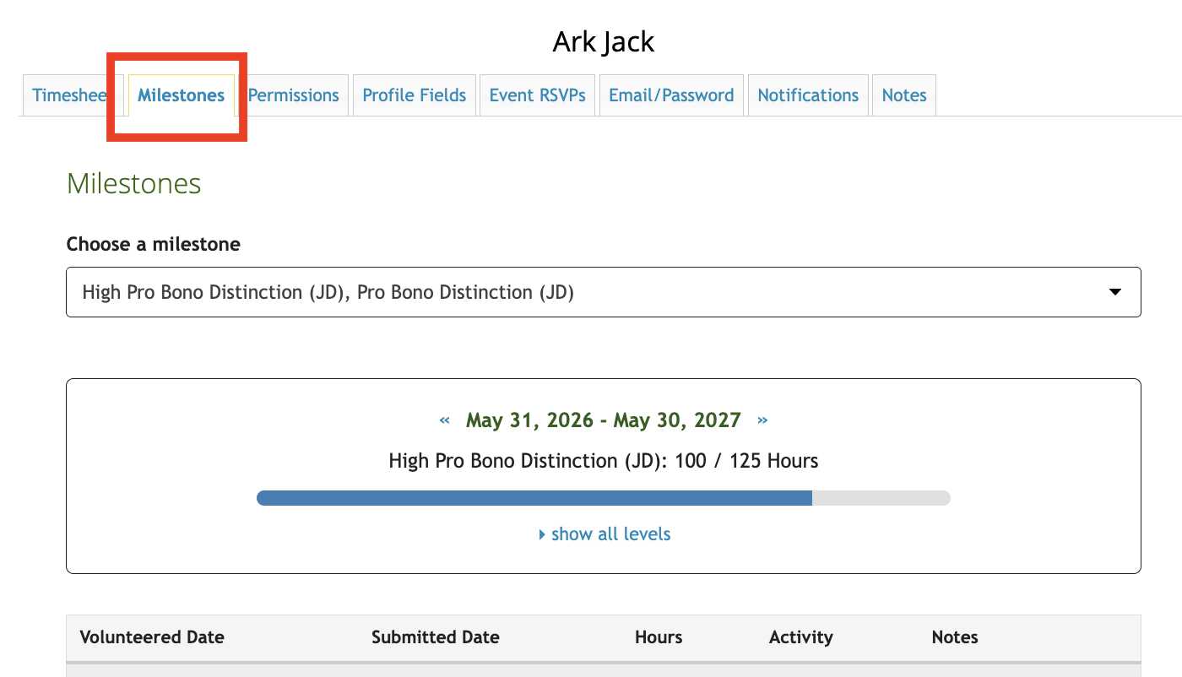Open the Notes tab
The width and height of the screenshot is (1182, 677).
[x=904, y=95]
